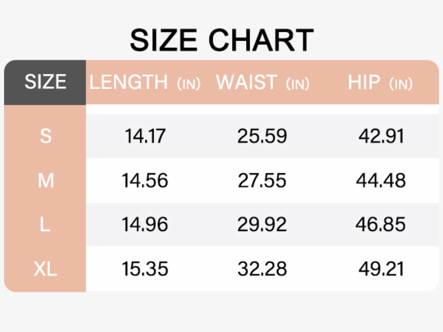443x332 pixels.
Task: Select the M size row label
Action: point(46,180)
